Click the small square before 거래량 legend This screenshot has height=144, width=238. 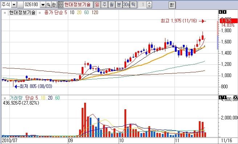(5, 98)
